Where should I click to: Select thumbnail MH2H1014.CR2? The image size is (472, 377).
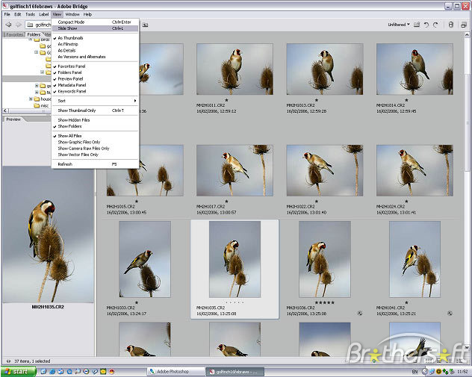point(414,69)
